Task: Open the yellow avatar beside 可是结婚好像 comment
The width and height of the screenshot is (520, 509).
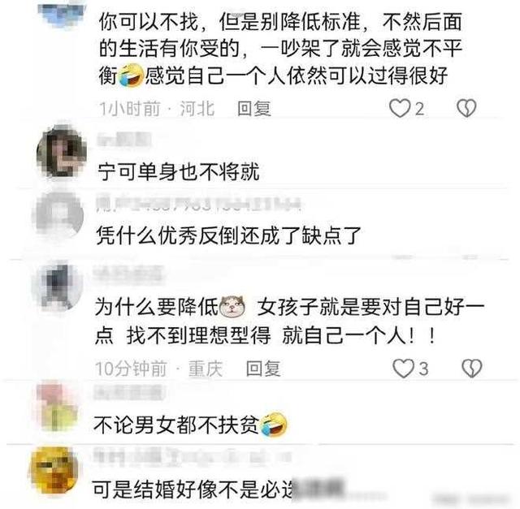Action: [54, 471]
